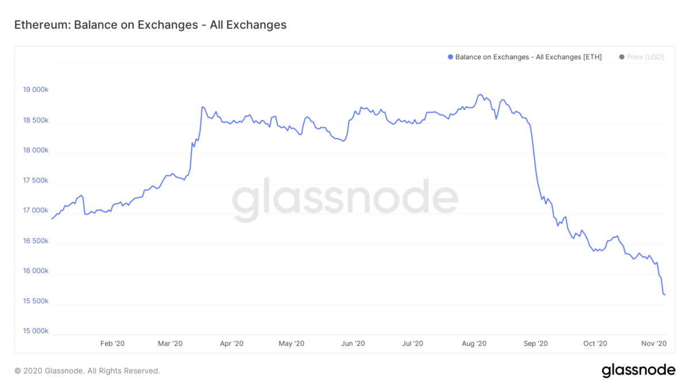690x388 pixels.
Task: Select the Sep '20 axis label
Action: point(535,344)
